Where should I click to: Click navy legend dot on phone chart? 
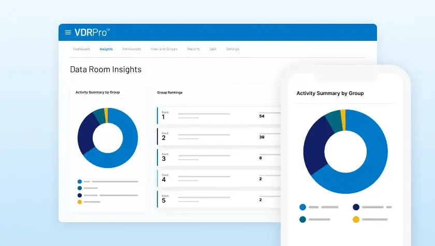pos(356,207)
